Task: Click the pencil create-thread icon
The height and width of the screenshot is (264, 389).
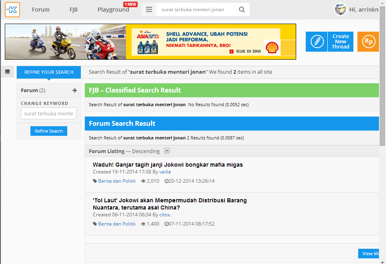Action: (317, 42)
